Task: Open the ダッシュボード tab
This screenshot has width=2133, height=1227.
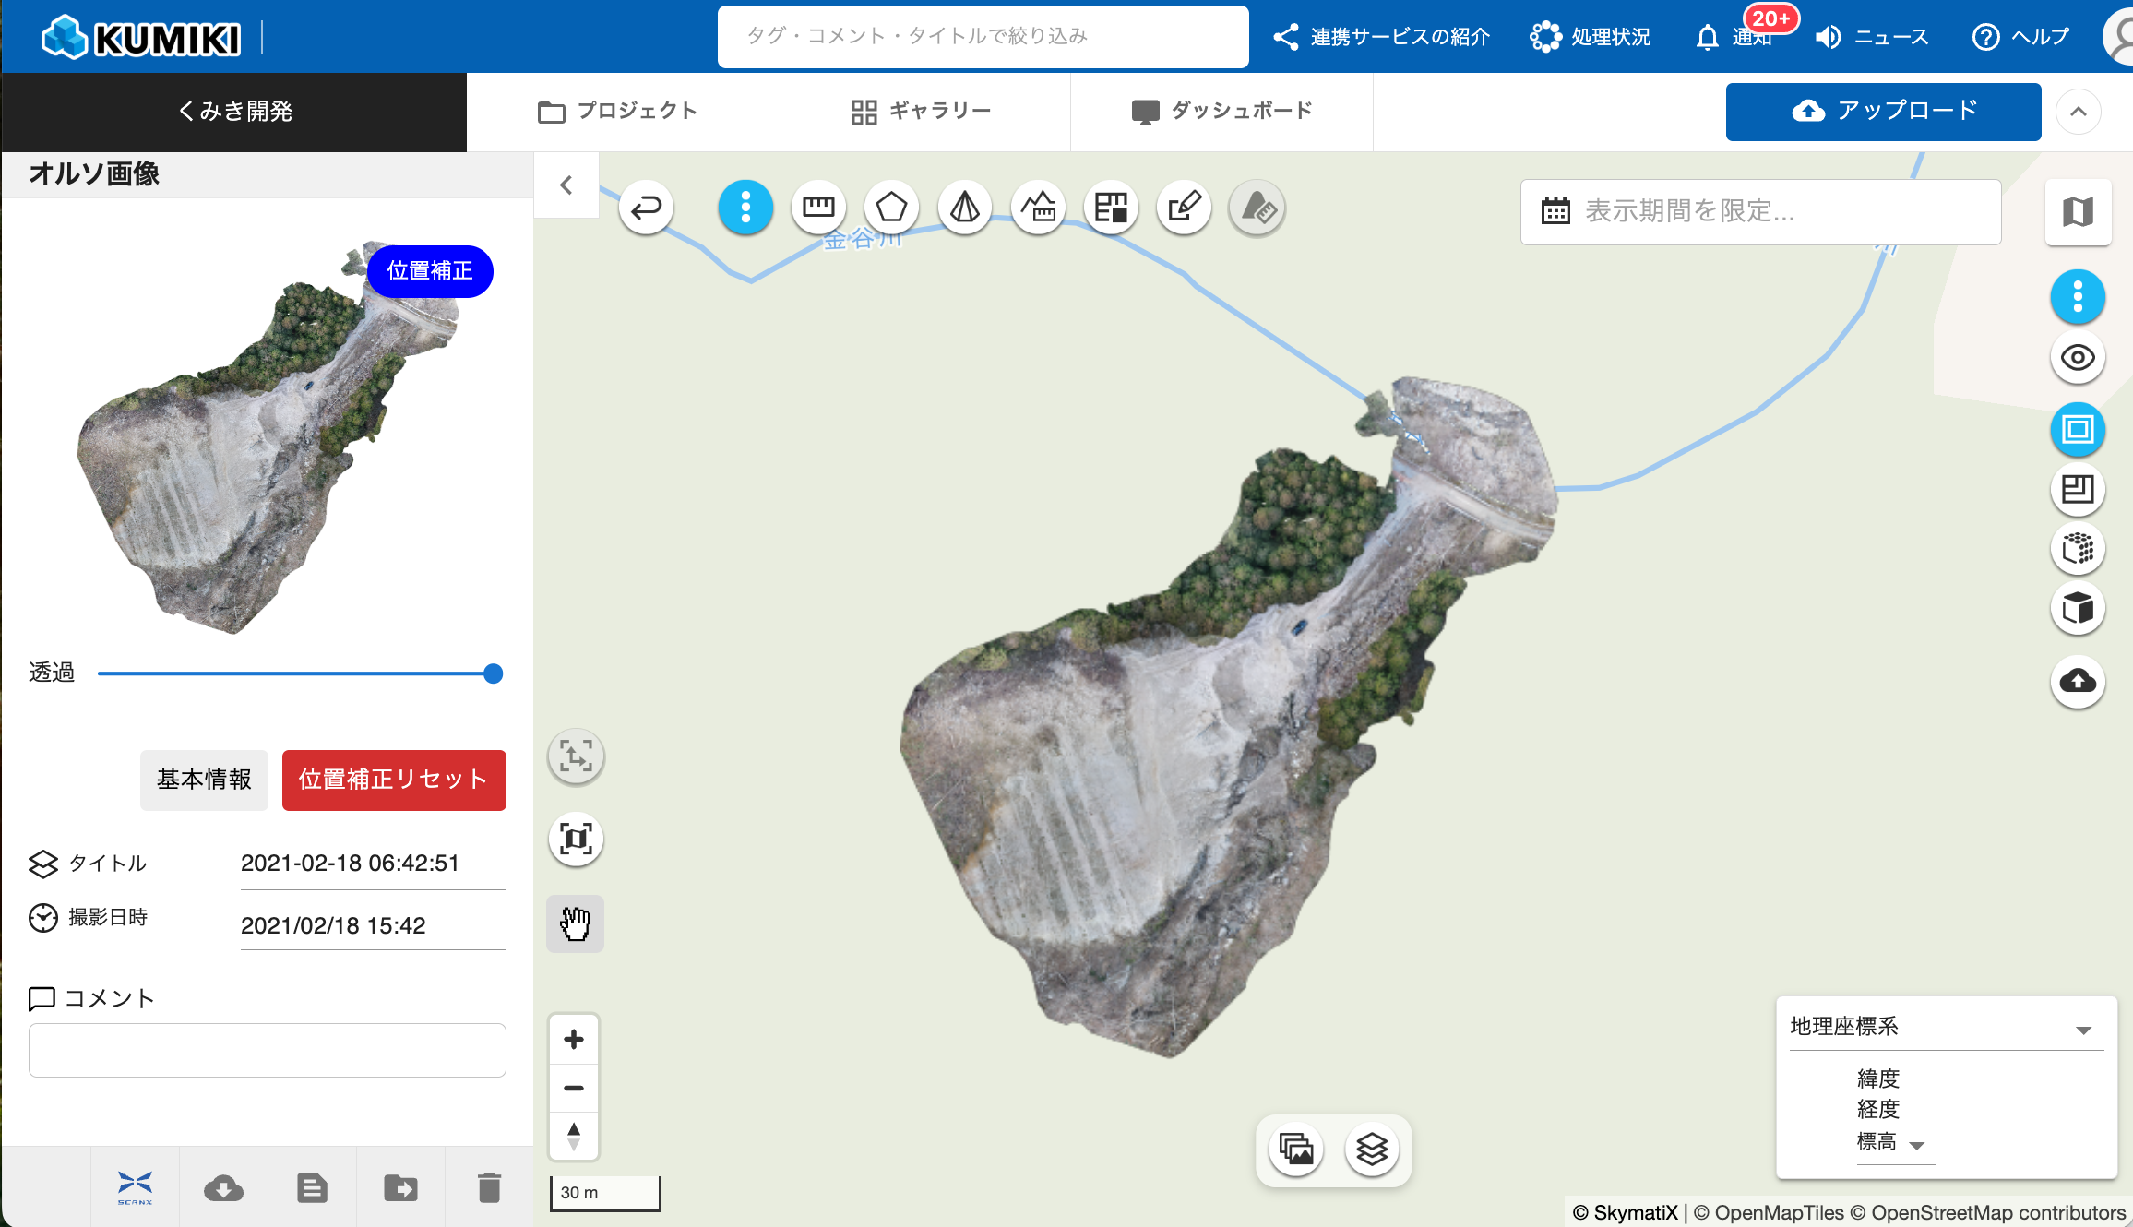Action: [1221, 112]
